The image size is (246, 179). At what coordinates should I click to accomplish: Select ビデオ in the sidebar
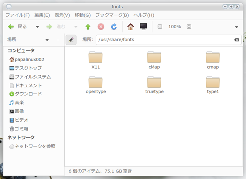point(19,120)
